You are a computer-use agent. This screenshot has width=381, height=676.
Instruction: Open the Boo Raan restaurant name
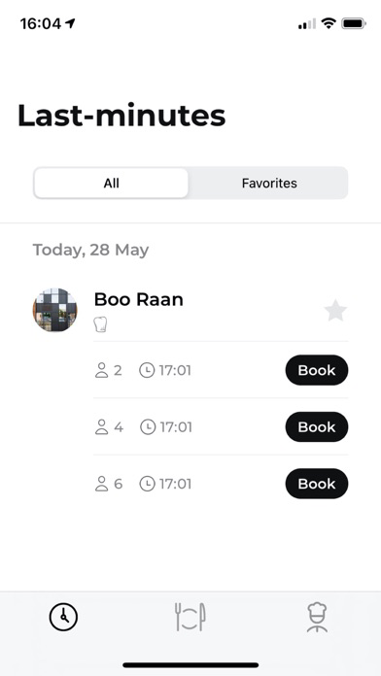tap(139, 299)
